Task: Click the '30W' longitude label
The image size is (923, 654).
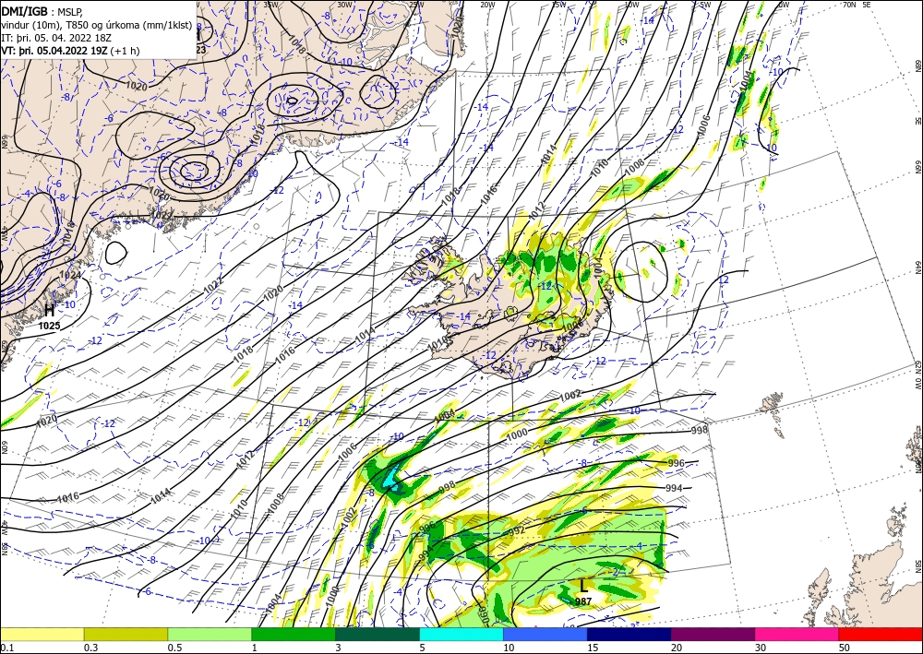Action: coord(344,5)
